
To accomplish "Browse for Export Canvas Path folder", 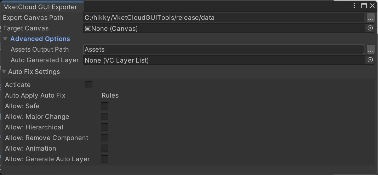I will [x=370, y=18].
